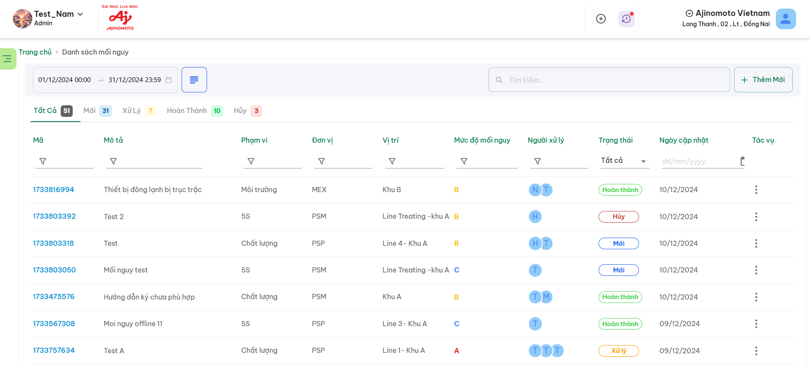Click the circled plus add icon in header
Viewport: 809px width, 367px height.
(601, 18)
